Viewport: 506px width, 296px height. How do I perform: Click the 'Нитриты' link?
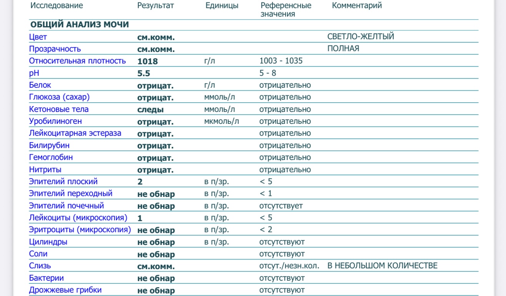(45, 170)
